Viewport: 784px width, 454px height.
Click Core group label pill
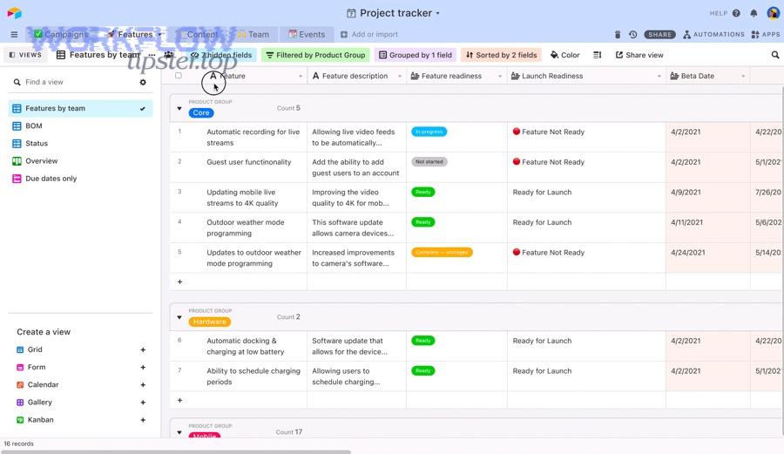pos(201,113)
